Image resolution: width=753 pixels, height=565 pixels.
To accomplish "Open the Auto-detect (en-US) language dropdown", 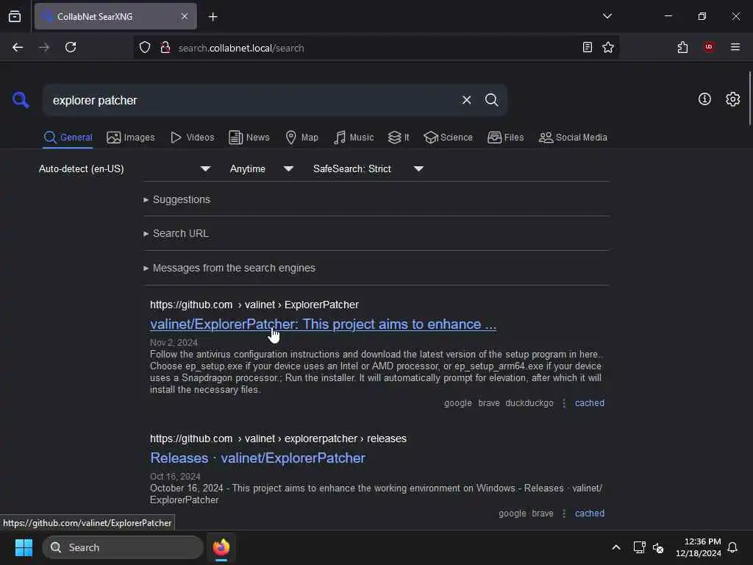I will (x=124, y=168).
